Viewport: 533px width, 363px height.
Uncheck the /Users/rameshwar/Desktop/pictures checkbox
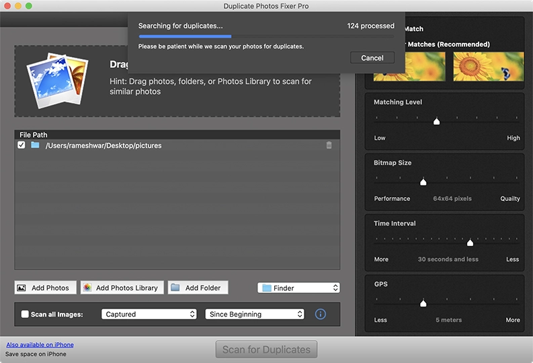pos(22,145)
